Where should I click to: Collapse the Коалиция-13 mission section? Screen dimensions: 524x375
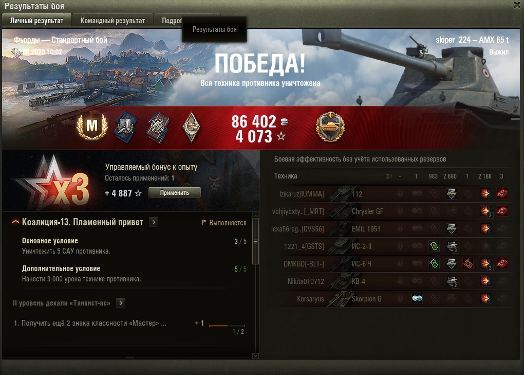click(15, 222)
